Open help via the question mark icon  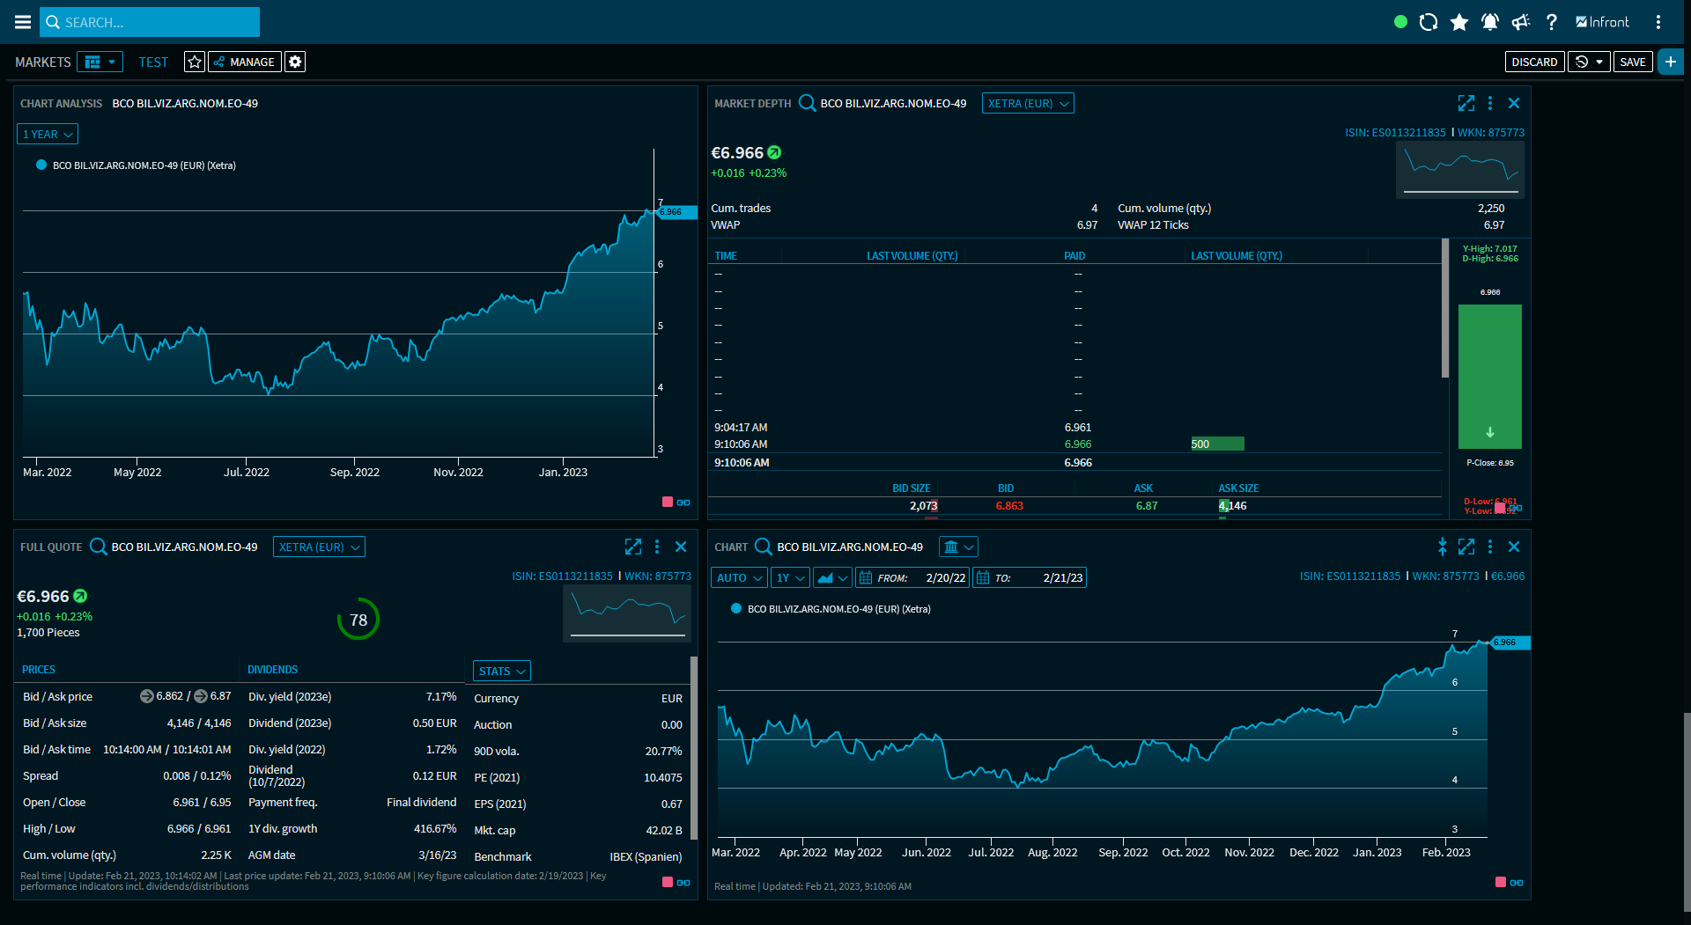1552,22
